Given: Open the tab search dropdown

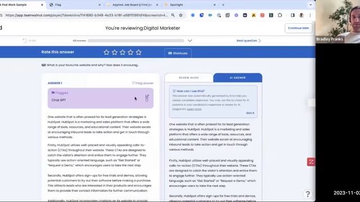Looking at the screenshot, I should (x=310, y=4).
